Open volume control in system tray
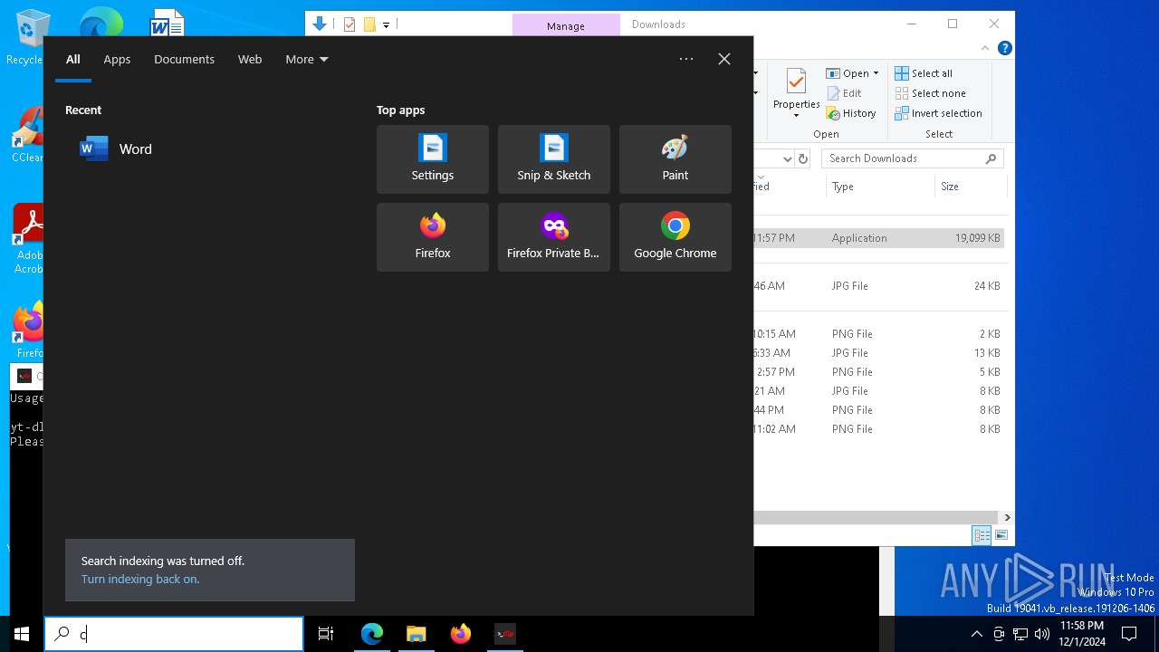Image resolution: width=1159 pixels, height=652 pixels. click(1042, 634)
